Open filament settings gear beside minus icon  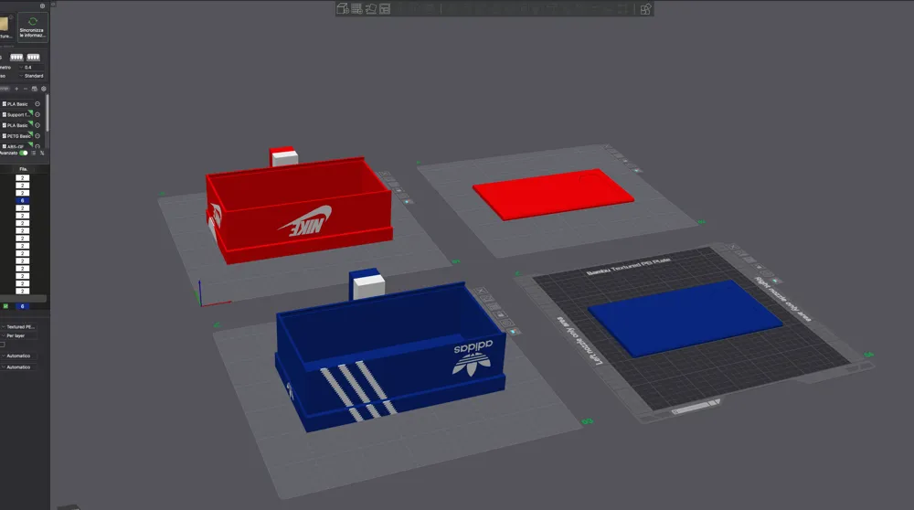tap(43, 89)
